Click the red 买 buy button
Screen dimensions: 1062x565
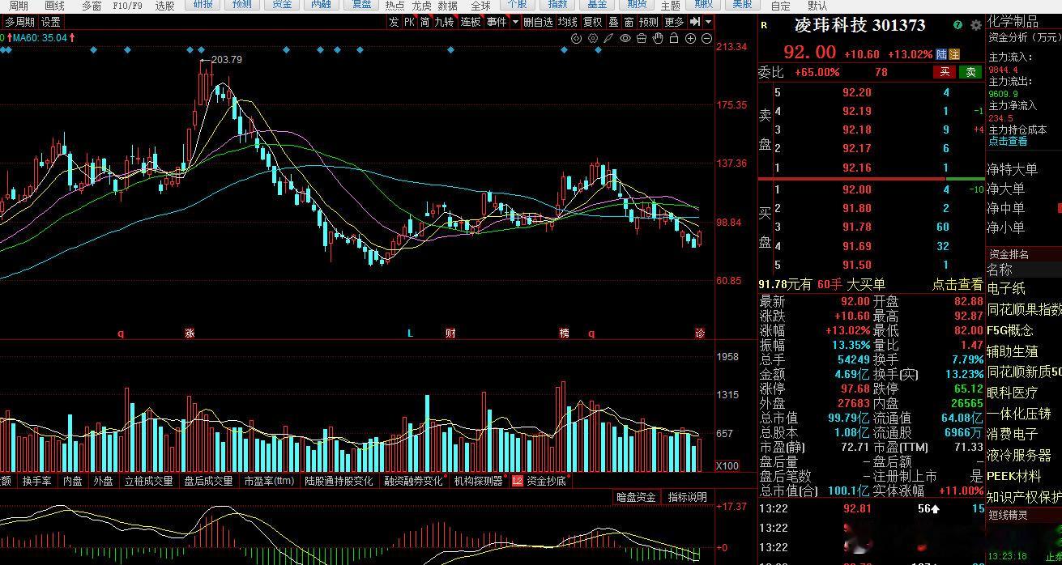click(945, 72)
